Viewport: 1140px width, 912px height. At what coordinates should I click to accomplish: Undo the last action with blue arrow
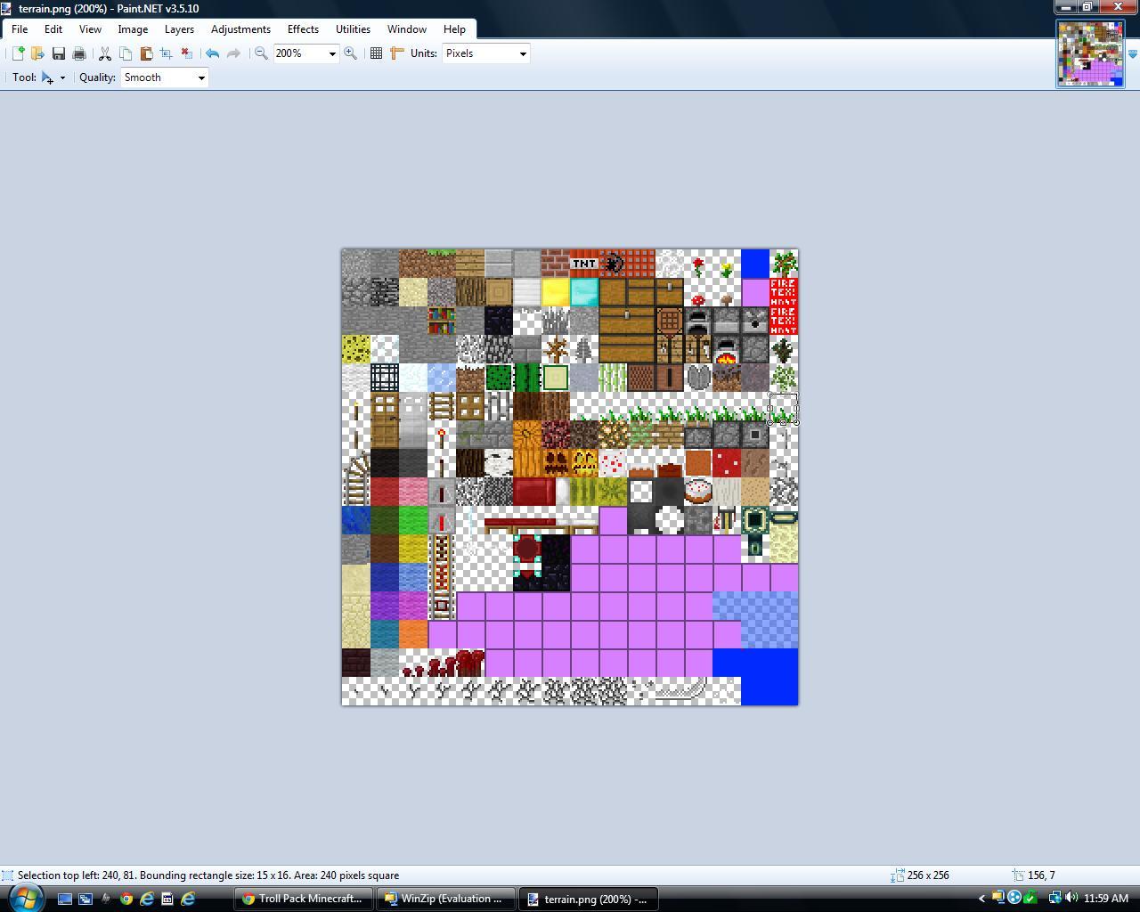212,53
